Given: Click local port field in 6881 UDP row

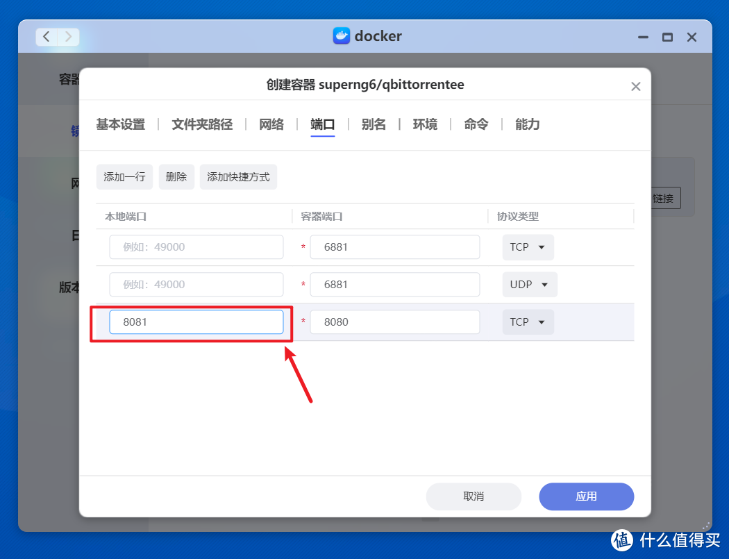Looking at the screenshot, I should pos(196,285).
